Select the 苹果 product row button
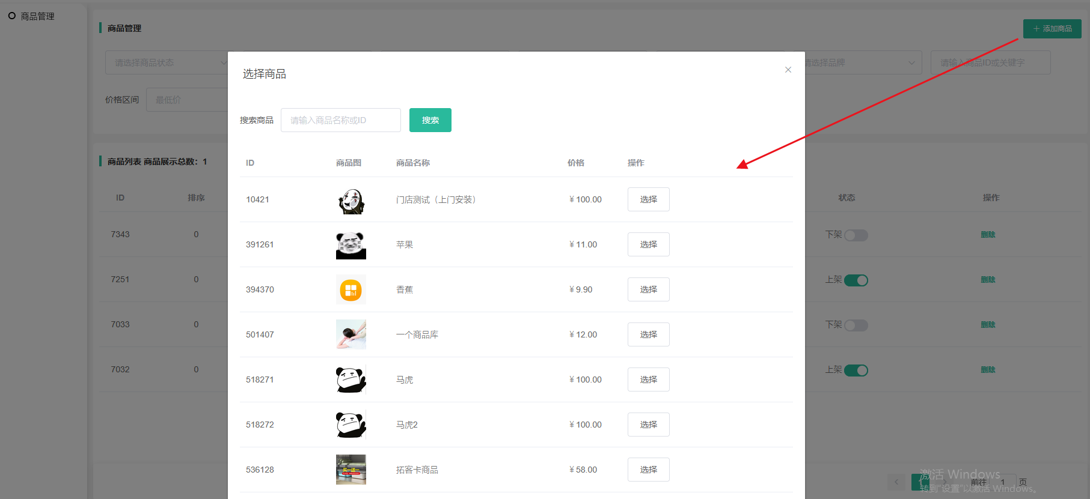This screenshot has width=1090, height=499. (x=648, y=244)
